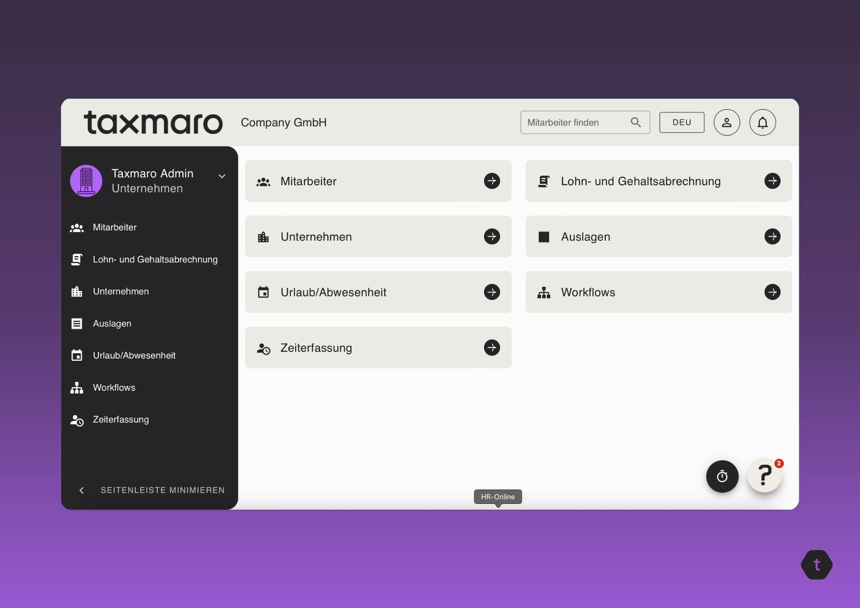Click the purple company building avatar
The width and height of the screenshot is (860, 608).
86,181
